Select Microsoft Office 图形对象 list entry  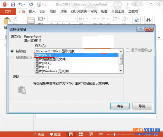[x=77, y=51]
